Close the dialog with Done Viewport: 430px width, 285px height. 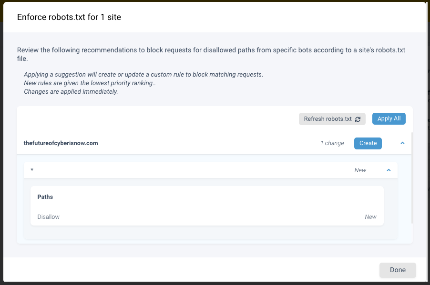(398, 270)
